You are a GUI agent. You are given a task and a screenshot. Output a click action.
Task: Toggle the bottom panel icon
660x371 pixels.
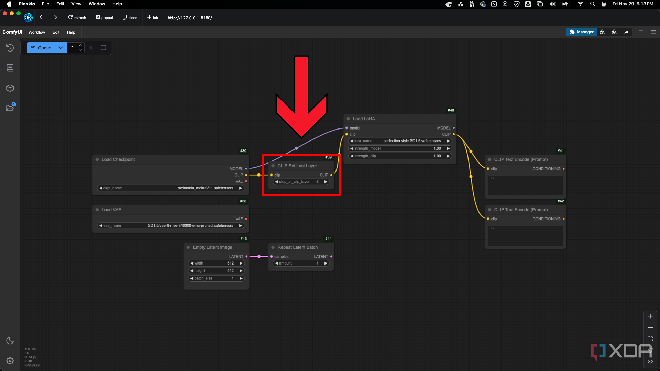[641, 32]
